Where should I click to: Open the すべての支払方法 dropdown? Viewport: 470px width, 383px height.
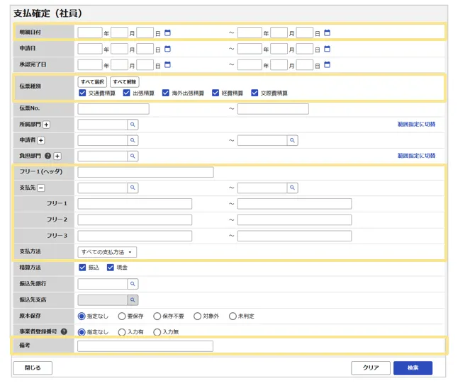coord(107,252)
